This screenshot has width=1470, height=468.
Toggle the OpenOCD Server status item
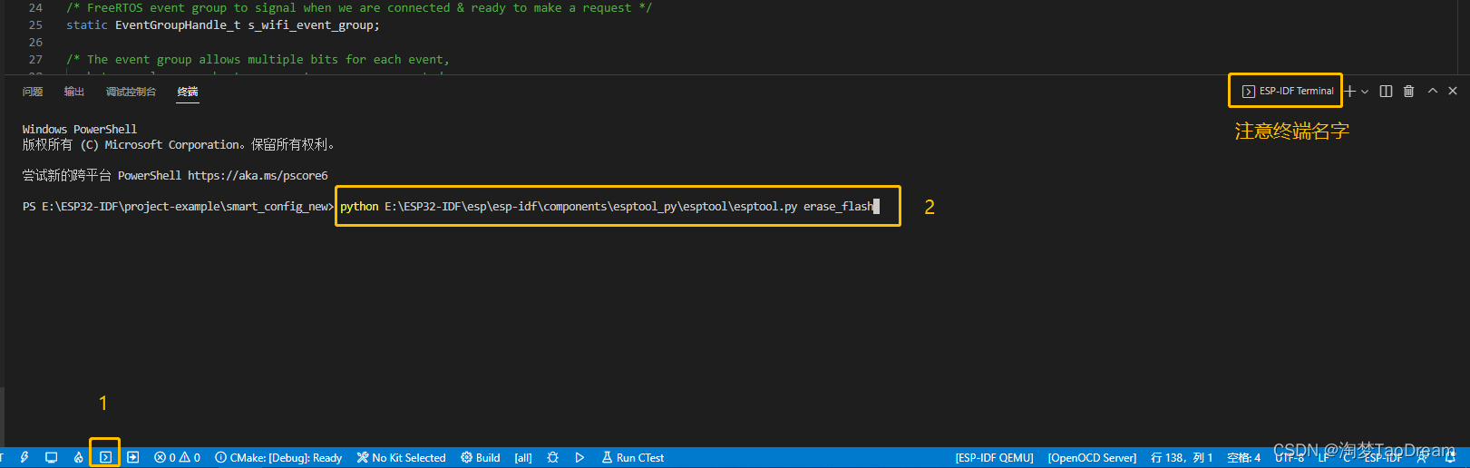[x=1092, y=457]
